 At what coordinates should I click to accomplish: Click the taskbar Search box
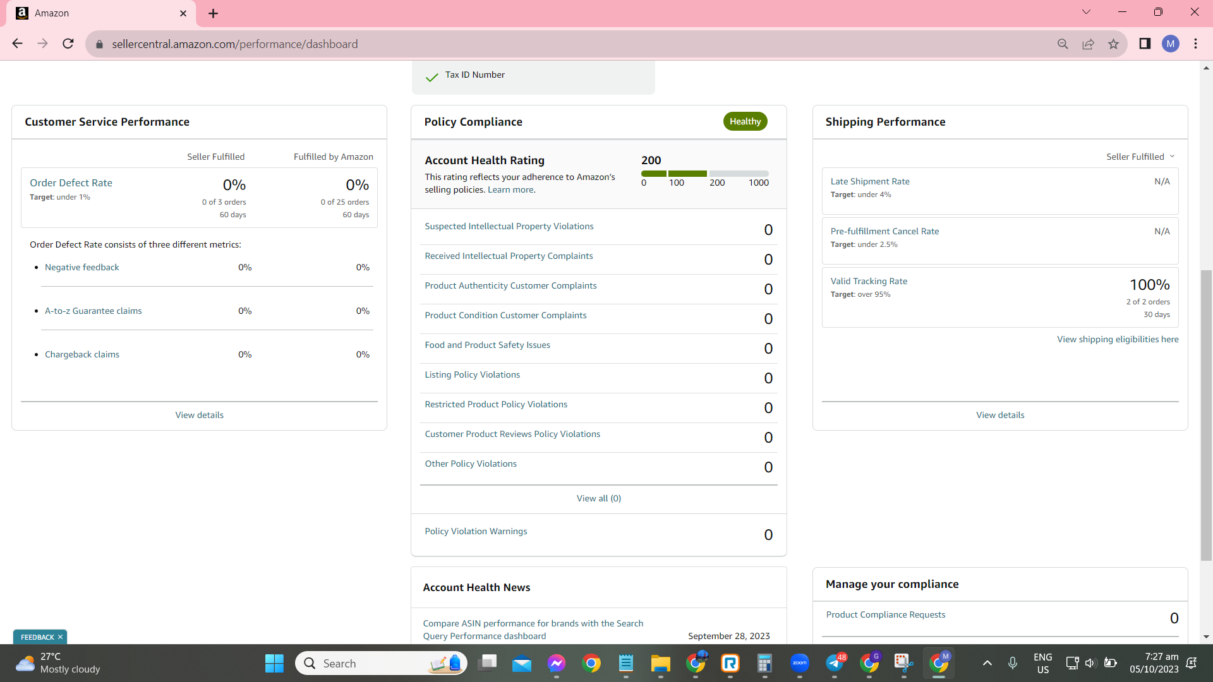[381, 663]
